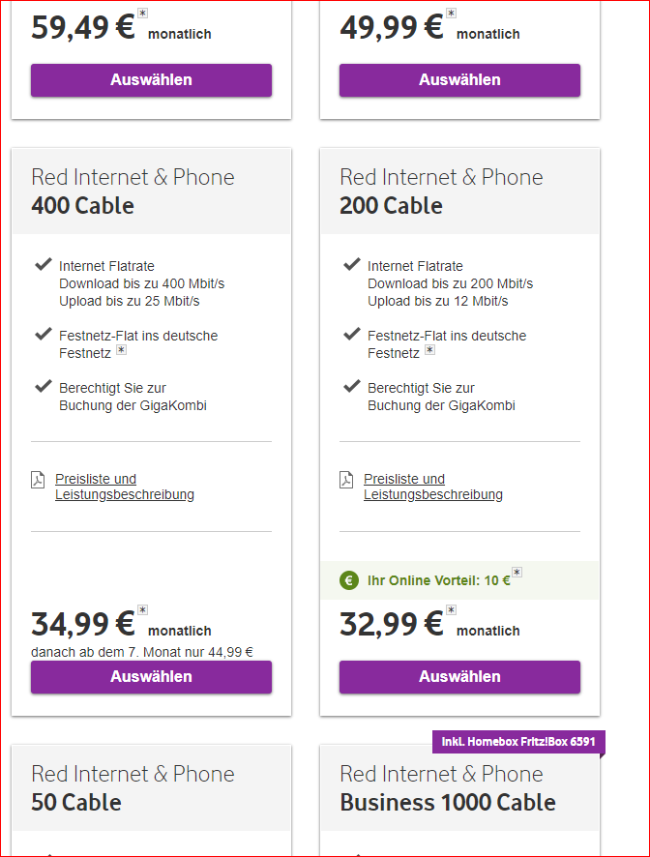Click Festnetz footnote asterisk in 200 Cable card
The width and height of the screenshot is (650, 857).
(x=429, y=351)
